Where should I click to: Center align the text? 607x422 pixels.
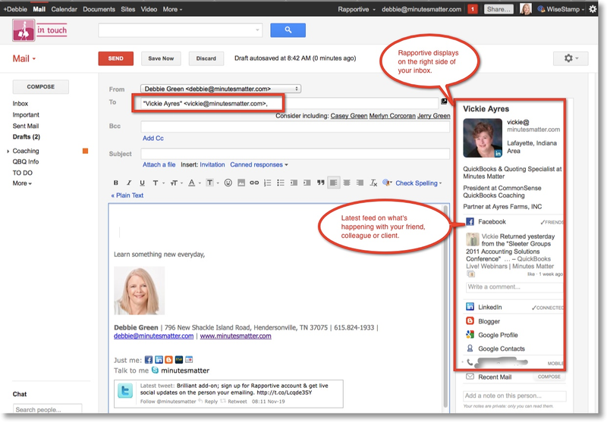point(347,183)
